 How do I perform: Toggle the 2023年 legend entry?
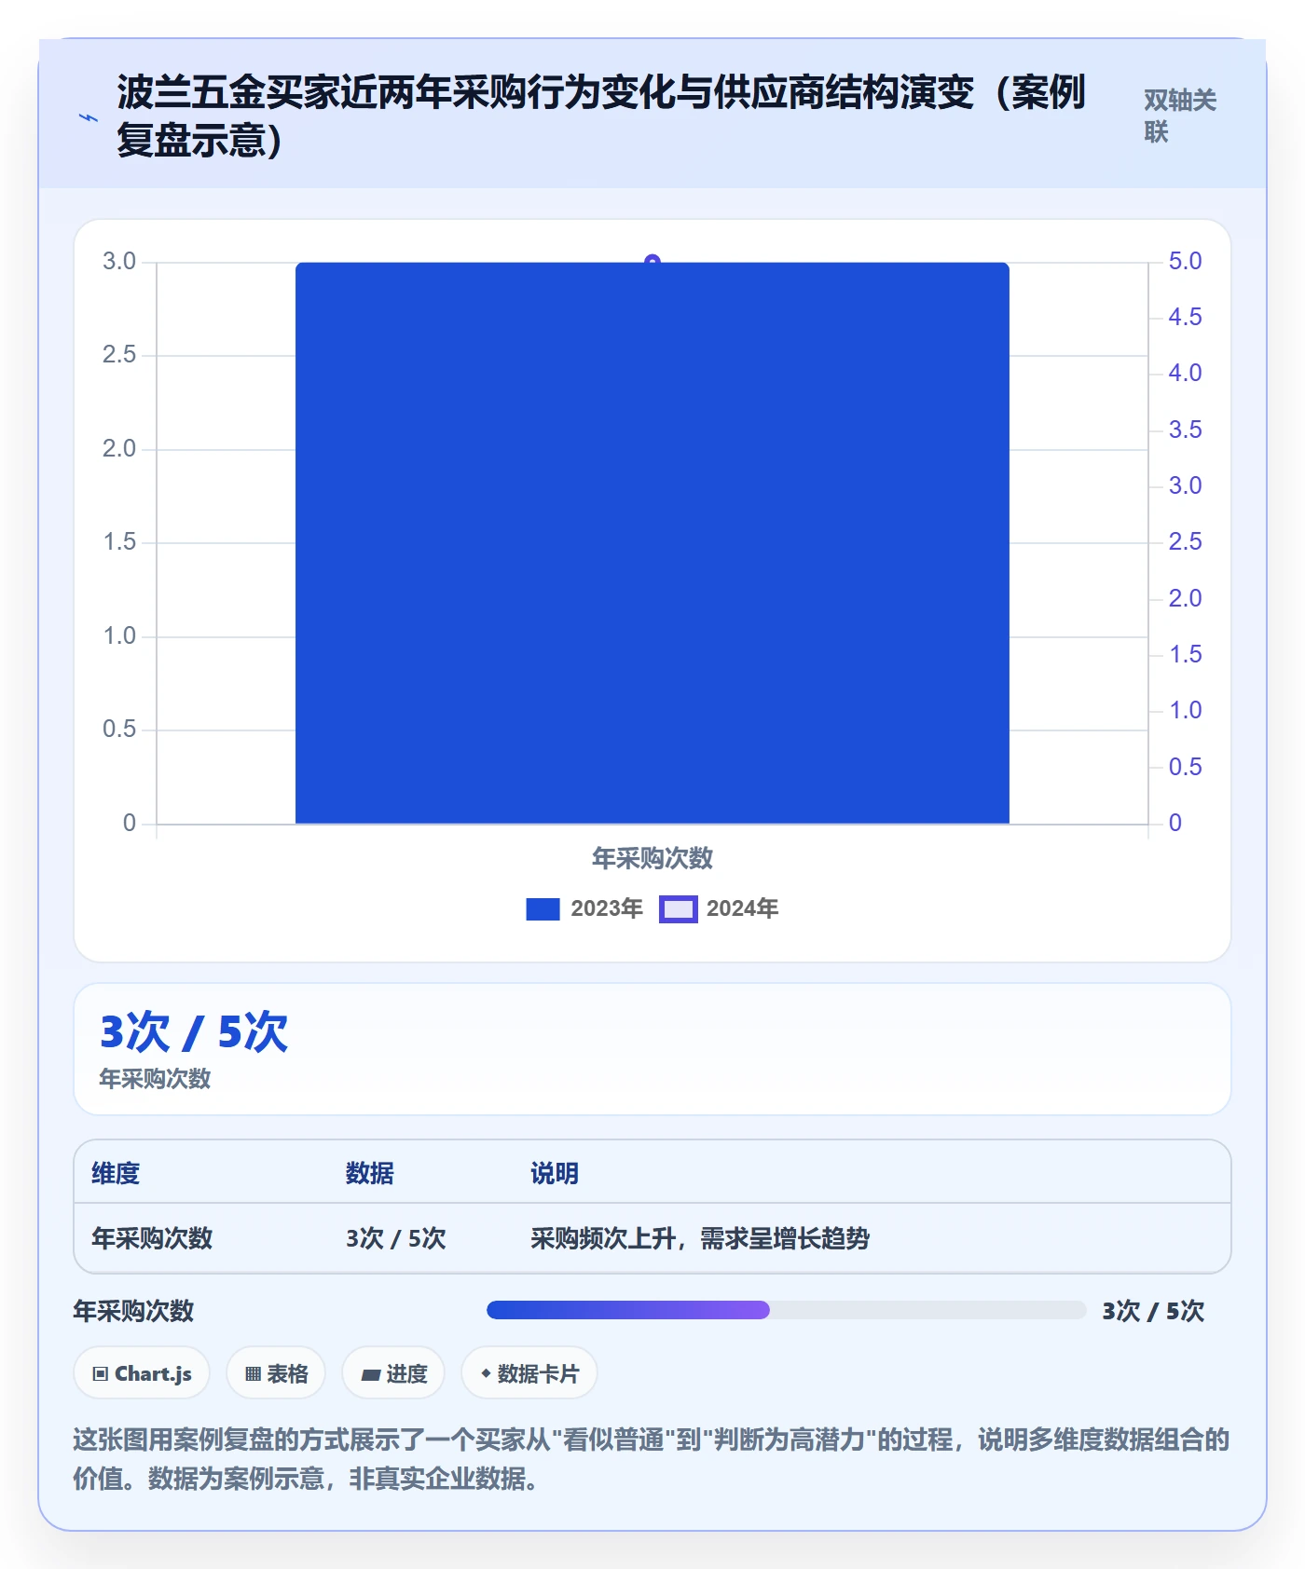pos(584,908)
